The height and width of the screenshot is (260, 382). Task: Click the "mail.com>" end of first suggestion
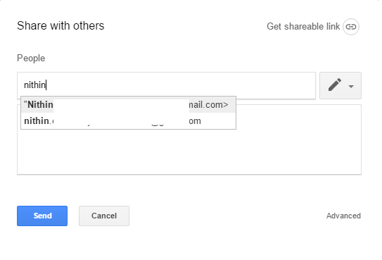click(x=208, y=104)
